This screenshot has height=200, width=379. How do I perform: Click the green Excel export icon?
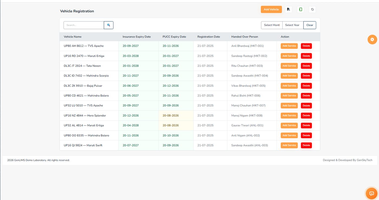coord(300,9)
